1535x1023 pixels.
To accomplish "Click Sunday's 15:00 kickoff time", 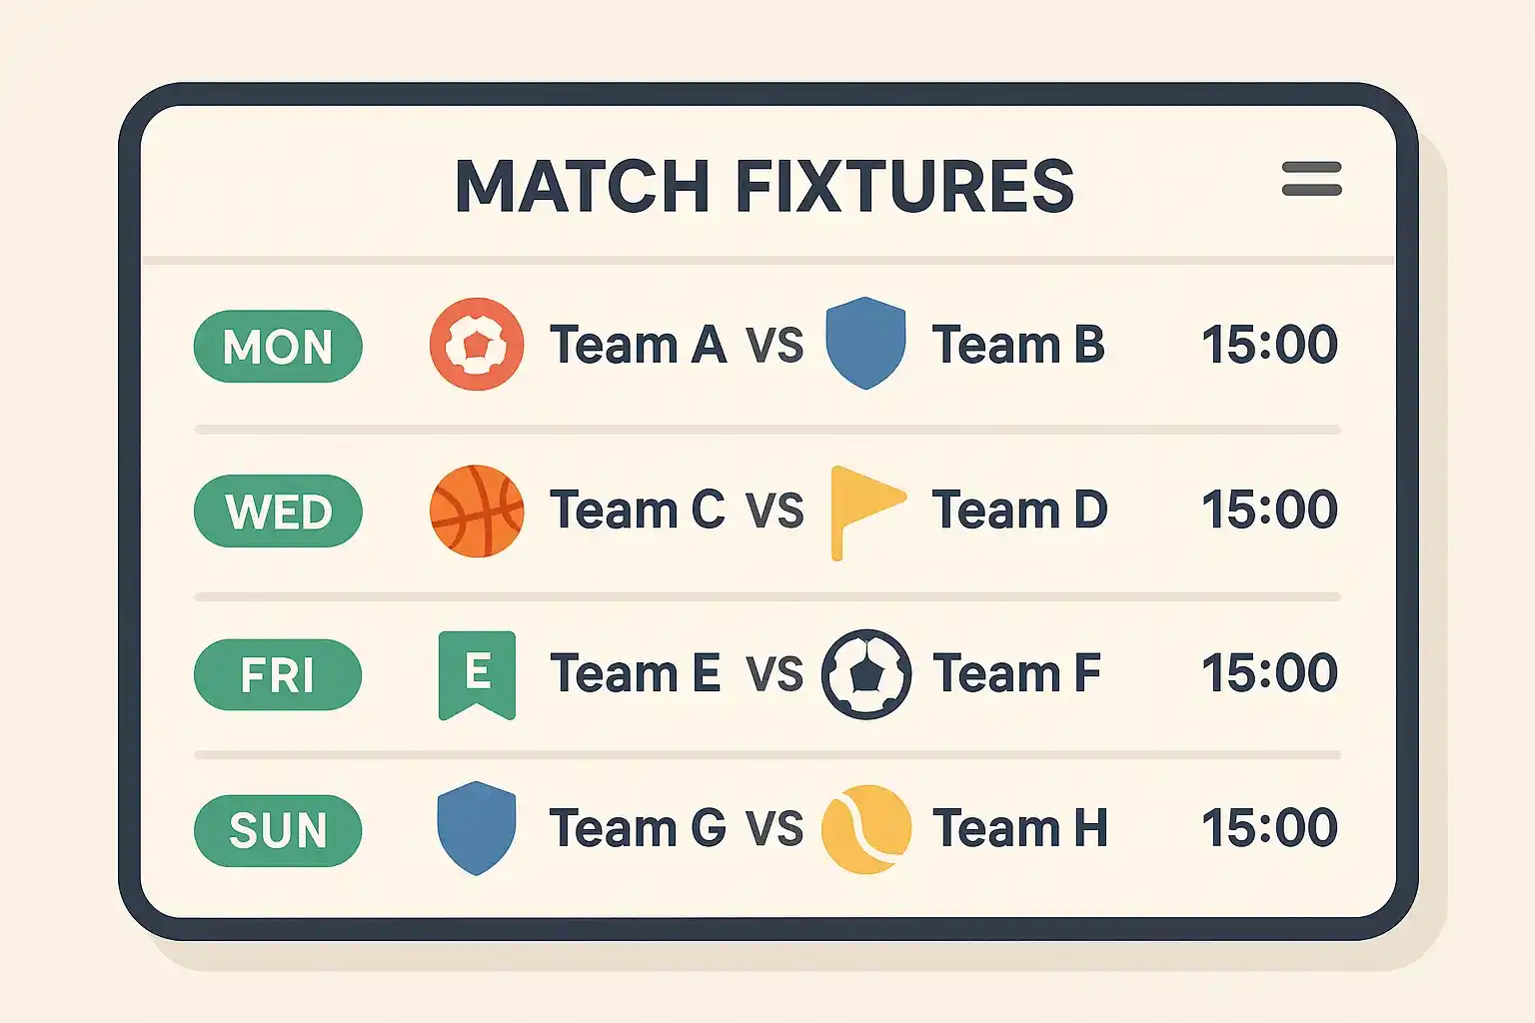I will pos(1269,829).
